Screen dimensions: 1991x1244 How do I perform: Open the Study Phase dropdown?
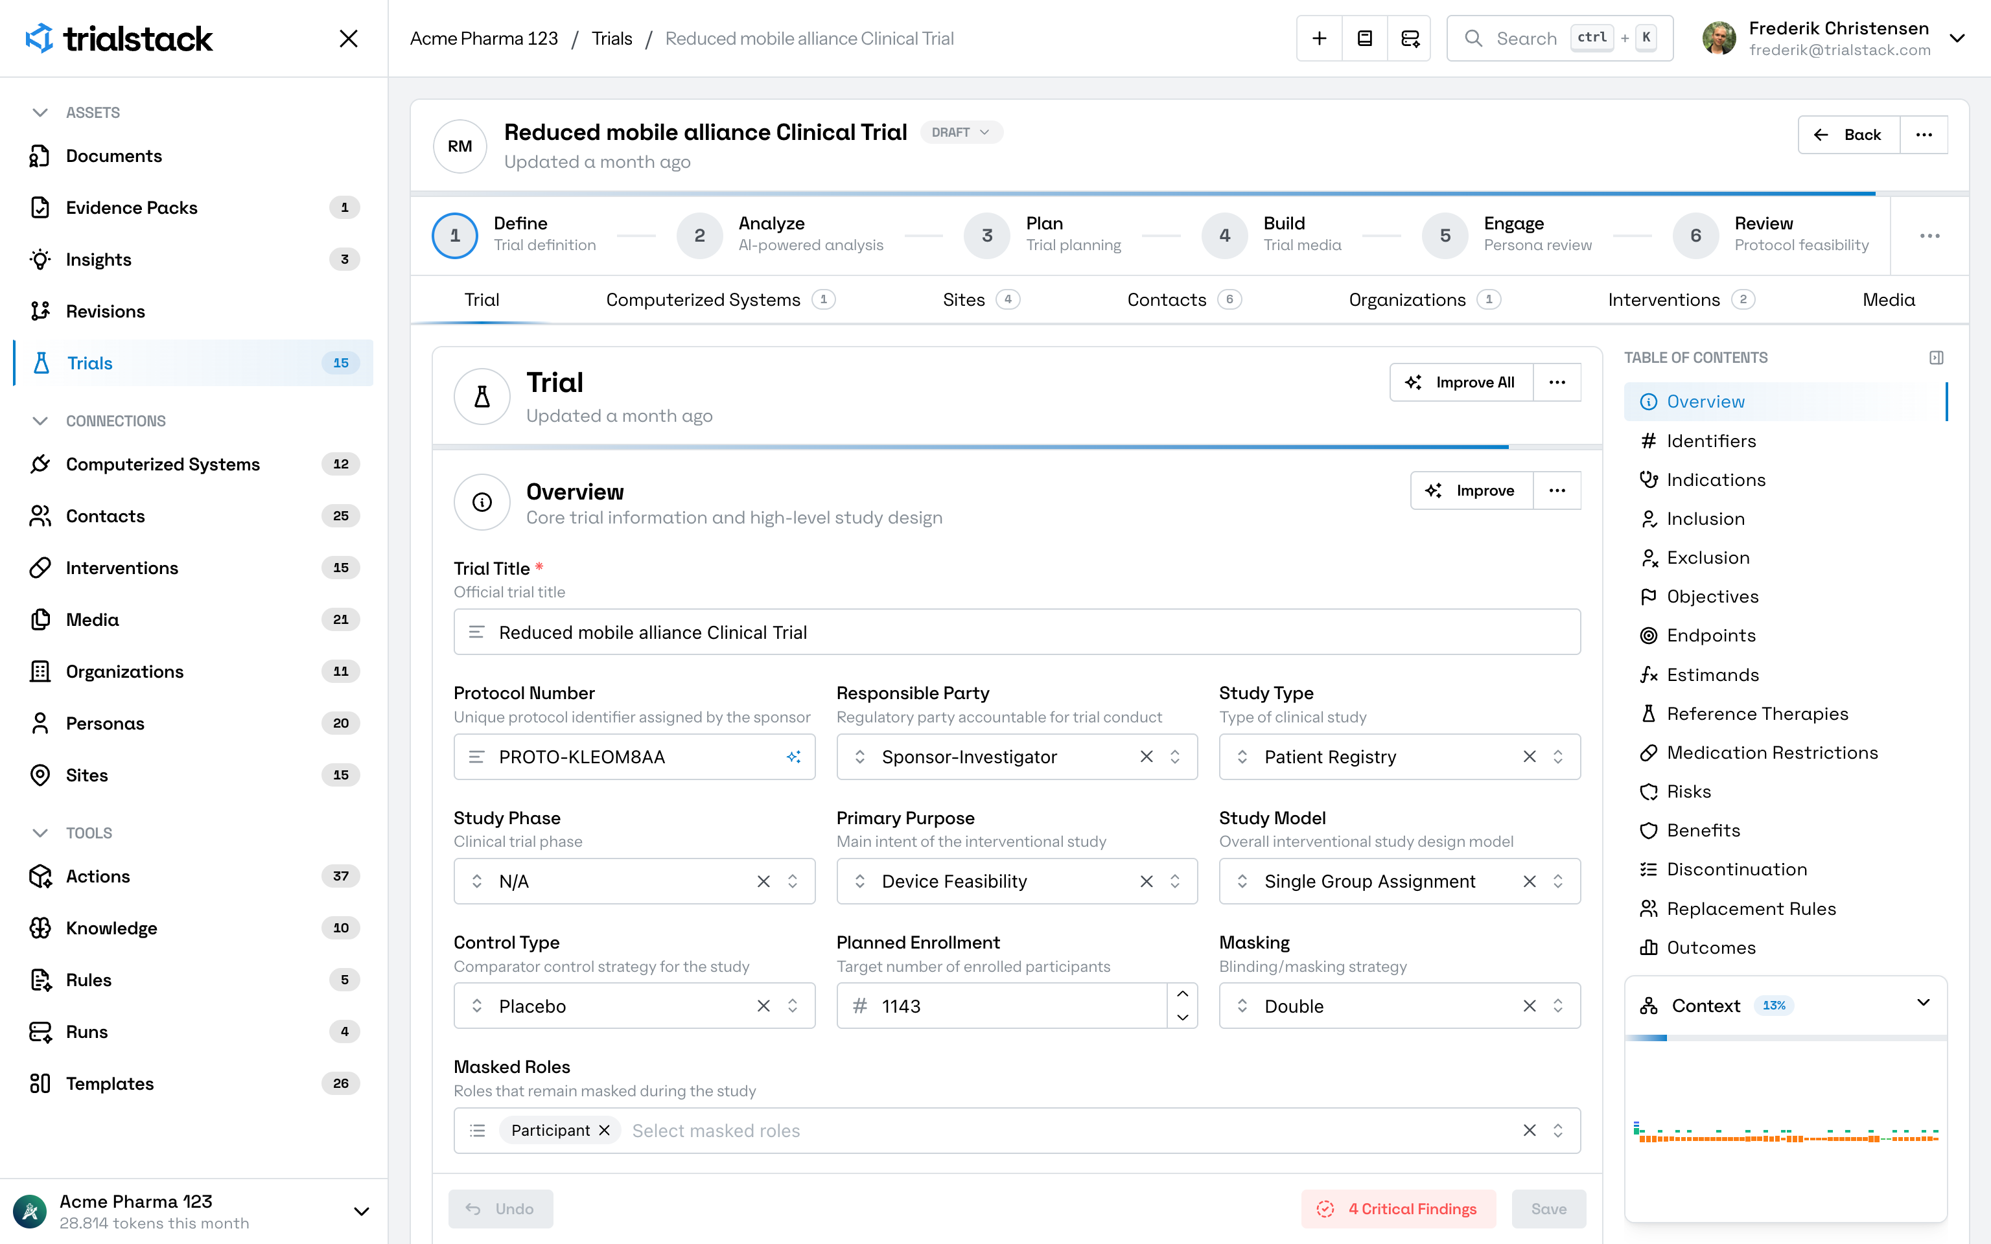point(635,881)
